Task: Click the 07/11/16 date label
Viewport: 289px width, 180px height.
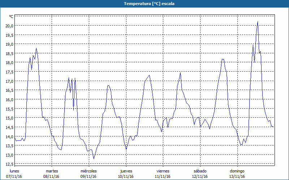Action: 14,176
